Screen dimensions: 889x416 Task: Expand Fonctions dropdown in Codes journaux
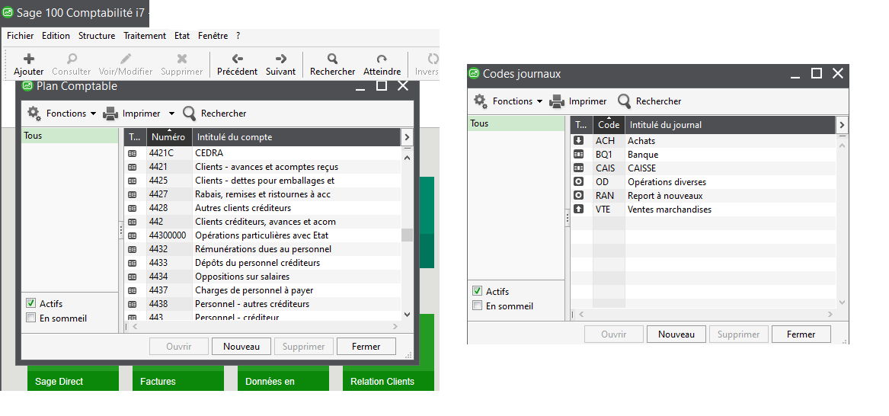[539, 101]
